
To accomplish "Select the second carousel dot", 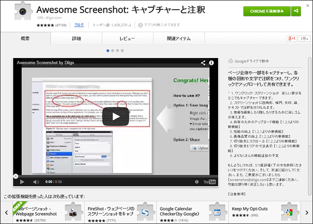I will coord(113,51).
